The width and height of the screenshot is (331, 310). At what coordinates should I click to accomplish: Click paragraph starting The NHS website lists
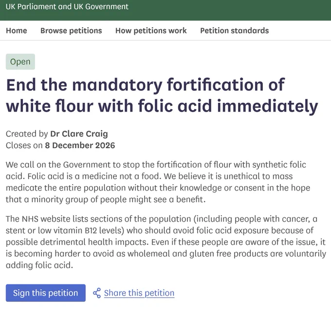coord(165,242)
